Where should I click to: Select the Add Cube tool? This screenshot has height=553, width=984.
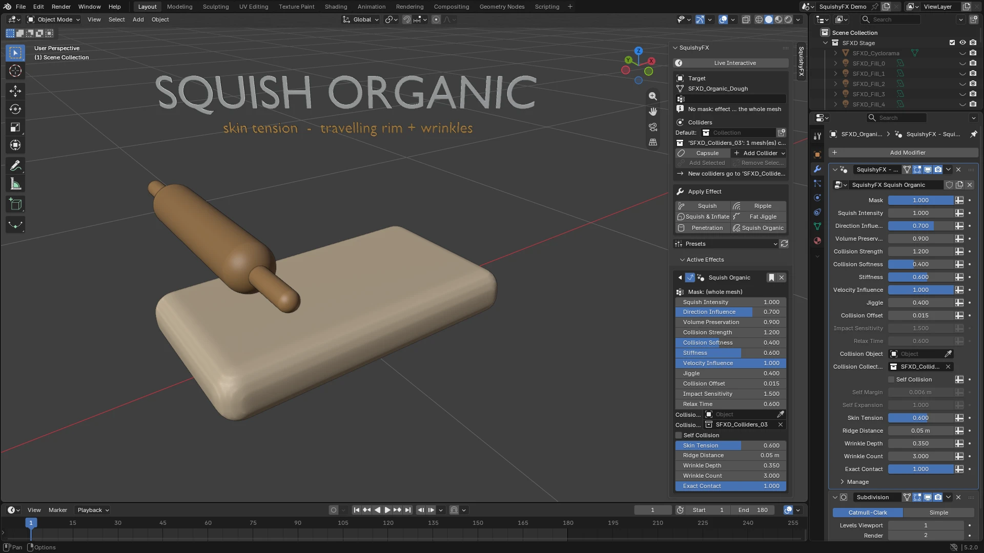[x=15, y=204]
